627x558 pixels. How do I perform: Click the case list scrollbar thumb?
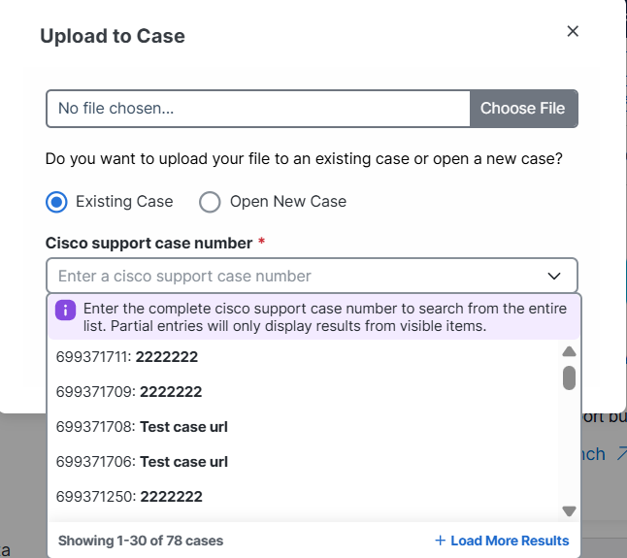click(x=570, y=377)
